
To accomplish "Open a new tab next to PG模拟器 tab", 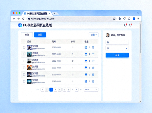I will (54, 14).
